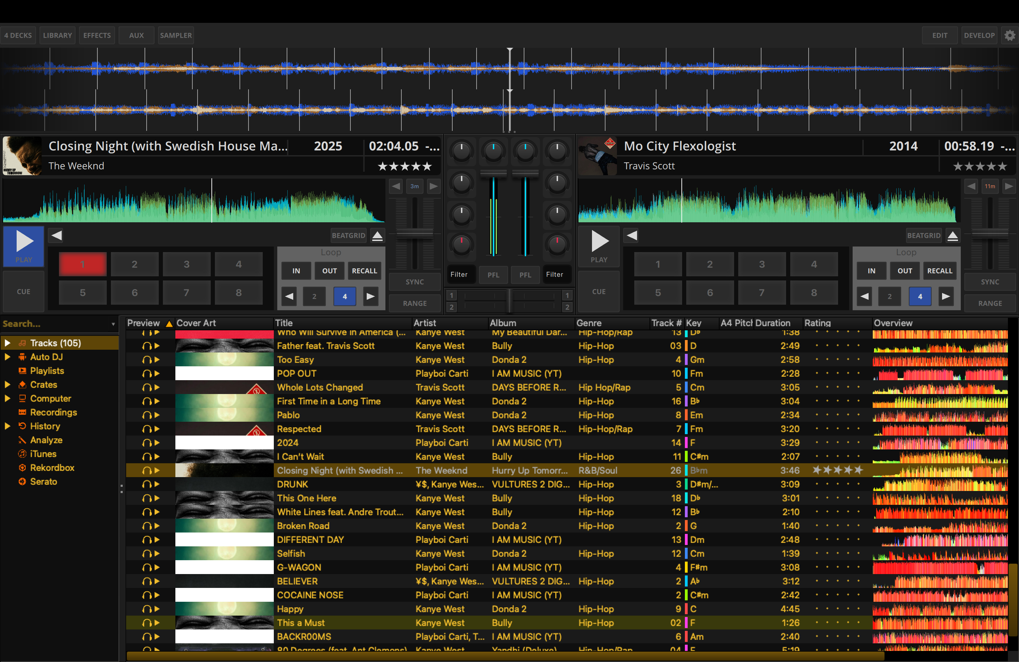This screenshot has width=1019, height=662.
Task: Click deck 1 CUE button
Action: pos(24,292)
